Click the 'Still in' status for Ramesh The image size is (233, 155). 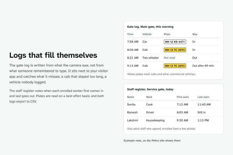tap(201, 113)
